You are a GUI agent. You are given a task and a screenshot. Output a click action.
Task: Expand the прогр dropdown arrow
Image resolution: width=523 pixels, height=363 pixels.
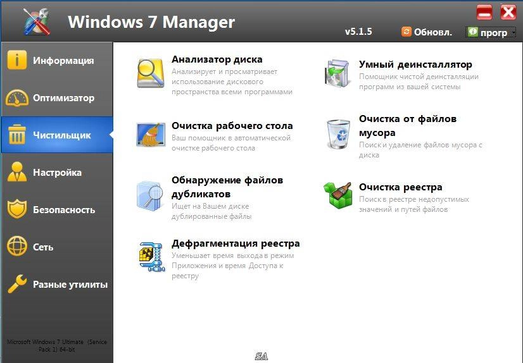[x=514, y=33]
